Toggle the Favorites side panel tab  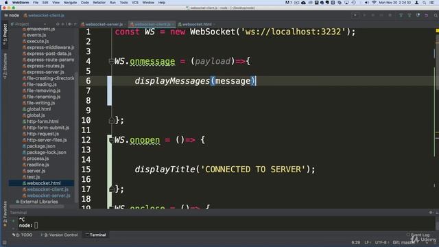coord(5,213)
